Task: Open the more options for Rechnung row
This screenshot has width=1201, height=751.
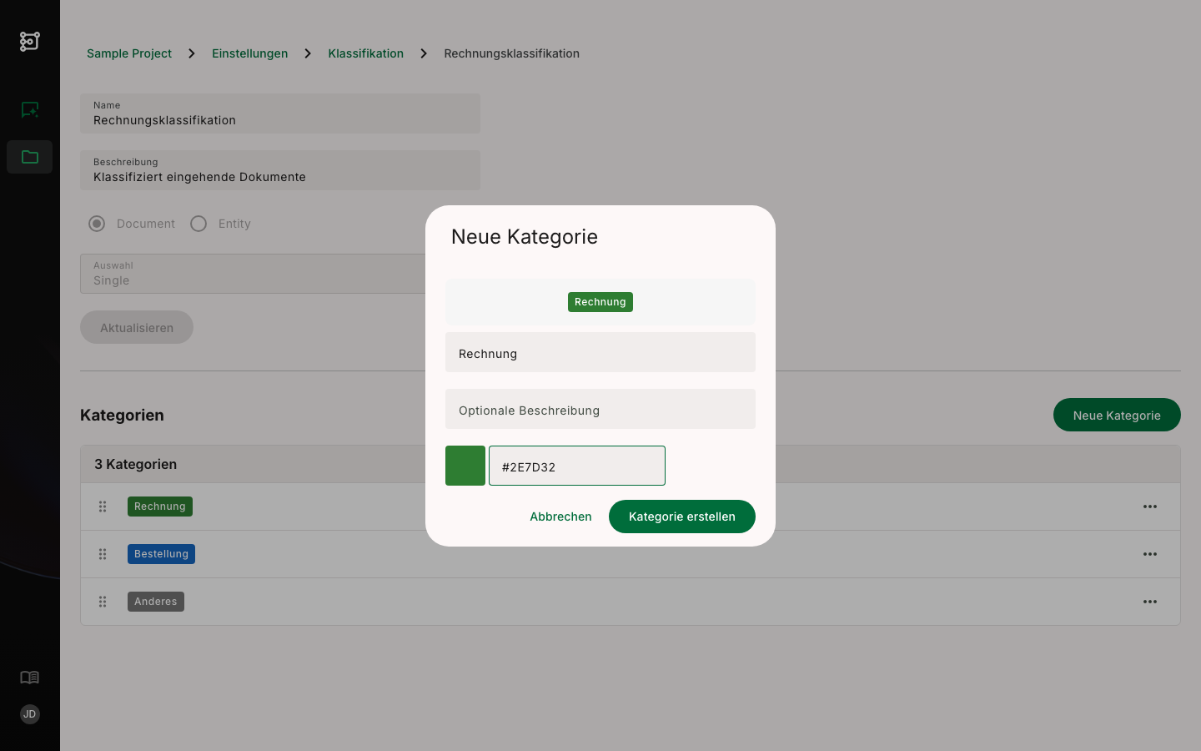Action: pyautogui.click(x=1150, y=507)
